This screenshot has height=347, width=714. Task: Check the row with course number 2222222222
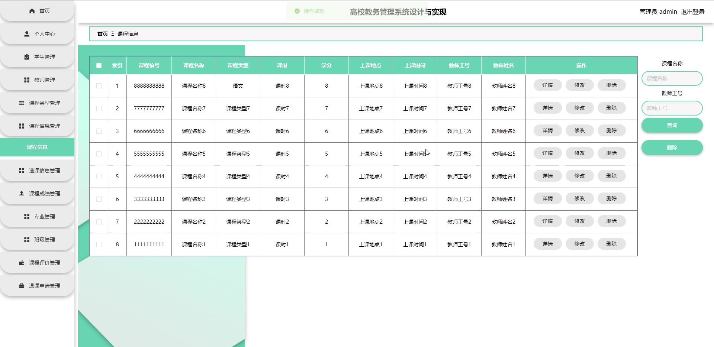pyautogui.click(x=99, y=222)
